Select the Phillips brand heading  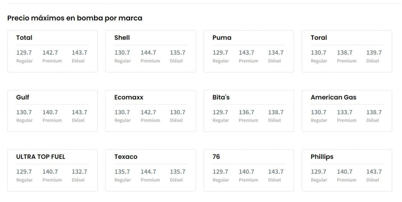coord(322,157)
